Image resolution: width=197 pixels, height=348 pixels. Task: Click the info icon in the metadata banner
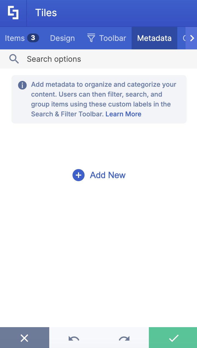pos(22,85)
